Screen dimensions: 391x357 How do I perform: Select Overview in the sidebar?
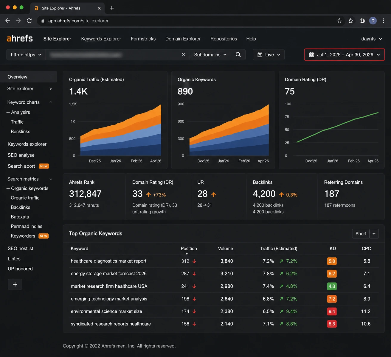coord(29,77)
